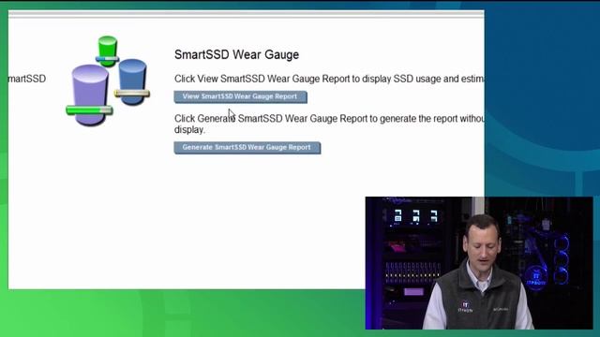Click text 'Click View SmartSSD Wear Gauge Report to display'
This screenshot has width=600, height=337.
coord(282,79)
